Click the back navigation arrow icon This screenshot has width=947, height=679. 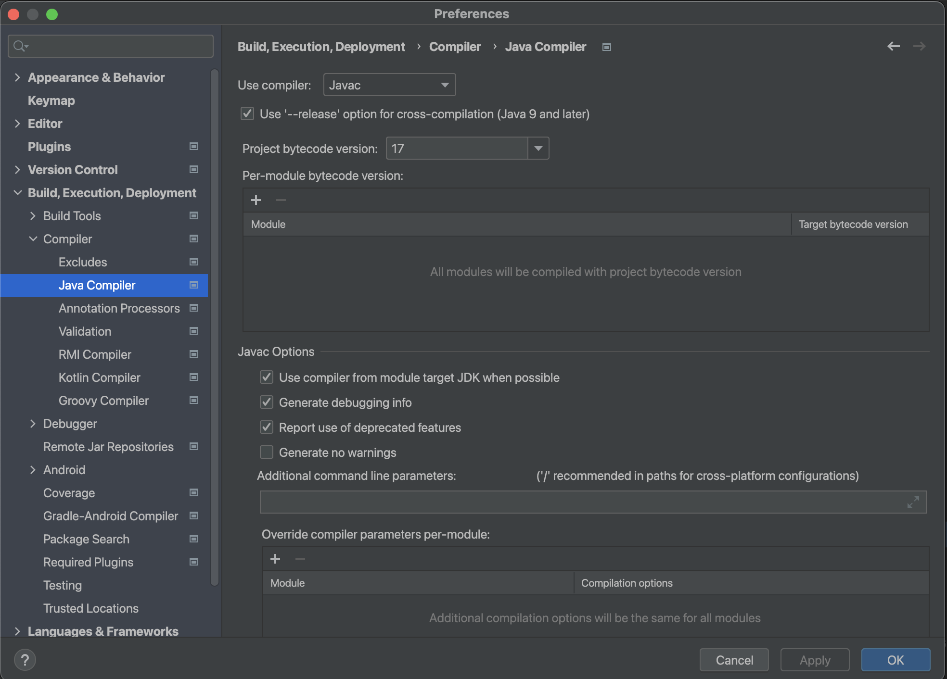(x=893, y=46)
